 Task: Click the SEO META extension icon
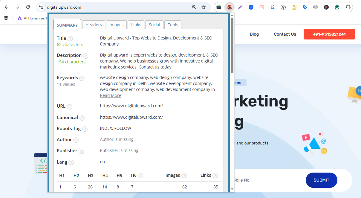point(229,7)
